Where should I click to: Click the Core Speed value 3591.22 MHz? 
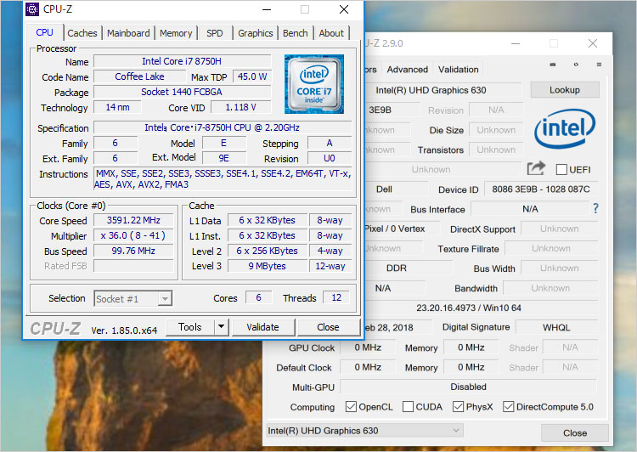point(133,220)
